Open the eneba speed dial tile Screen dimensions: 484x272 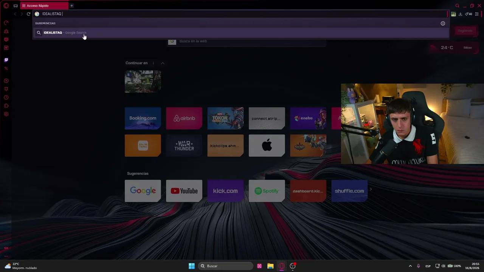(308, 118)
